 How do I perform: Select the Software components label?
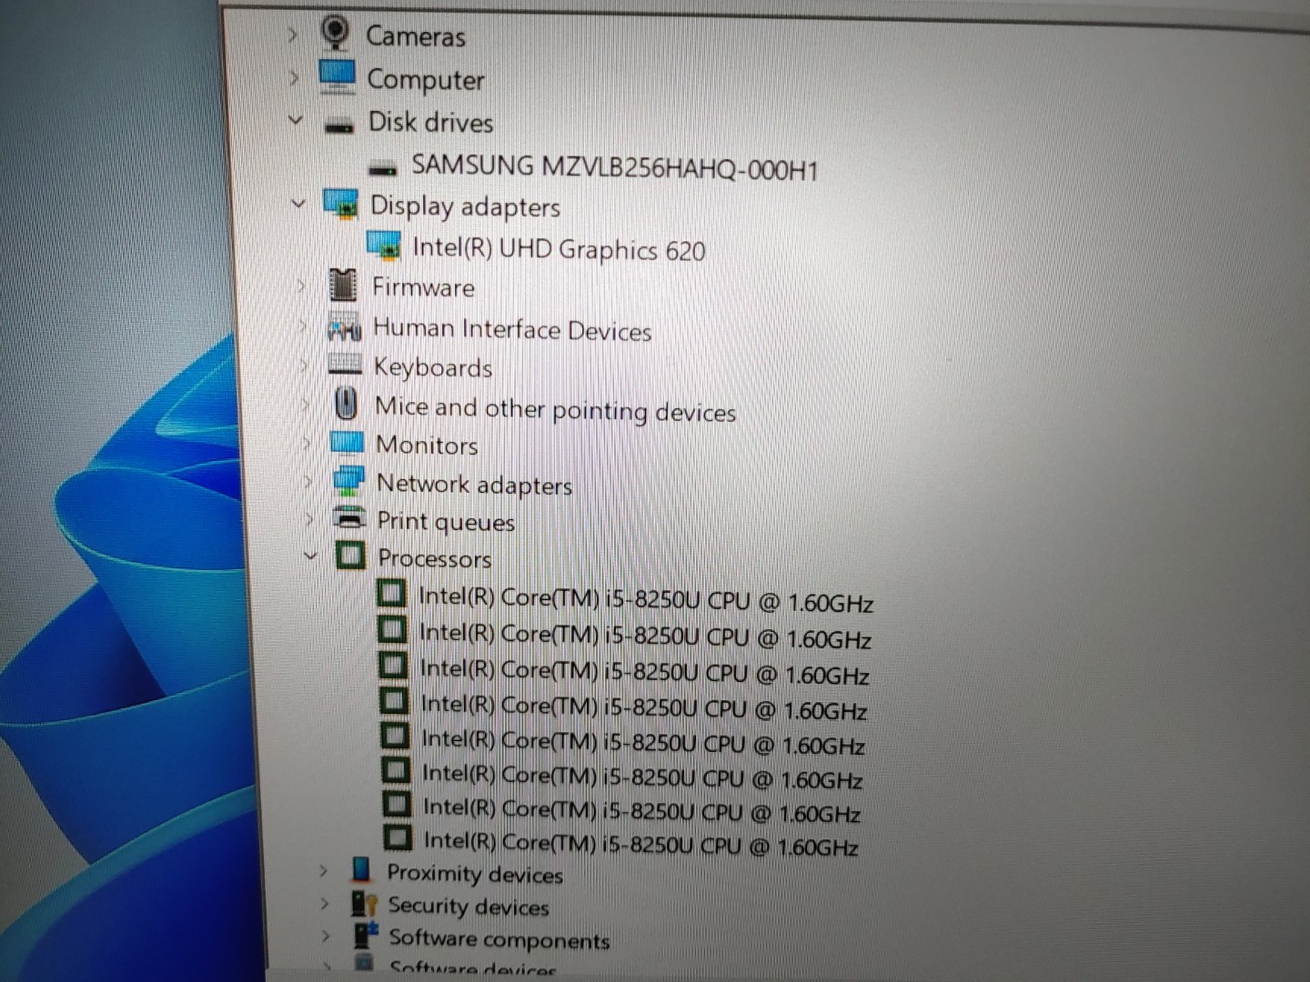pyautogui.click(x=499, y=939)
